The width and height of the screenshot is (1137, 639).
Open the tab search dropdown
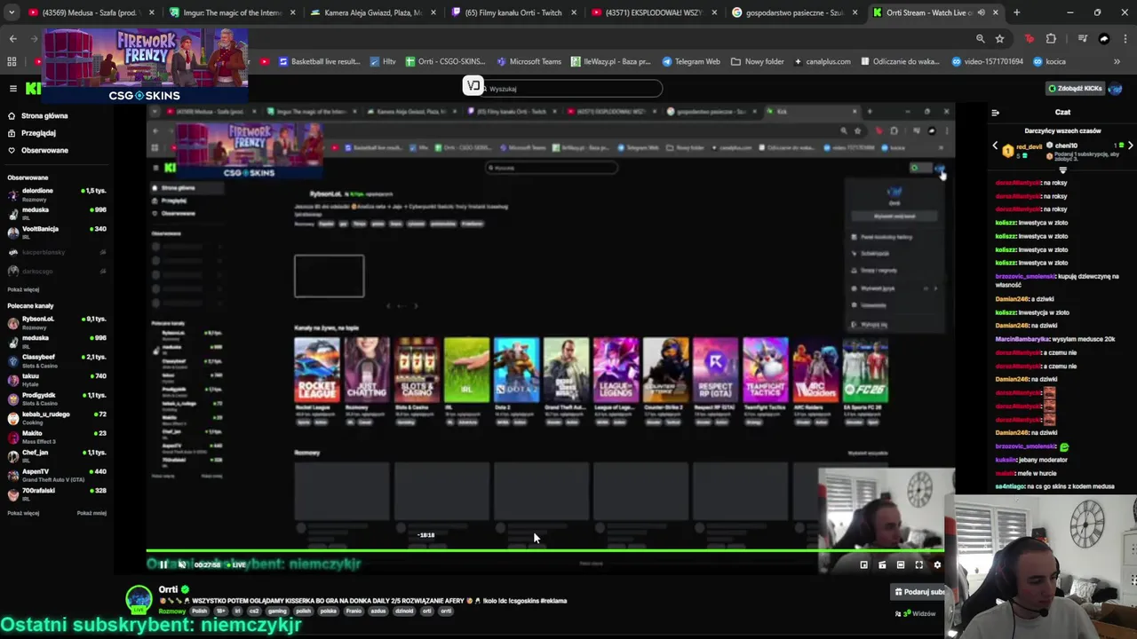pos(12,12)
